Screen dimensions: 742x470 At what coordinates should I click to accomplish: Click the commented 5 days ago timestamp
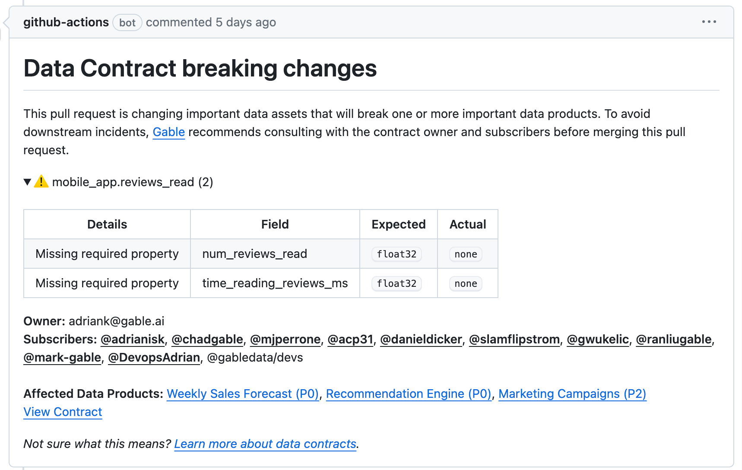click(211, 22)
